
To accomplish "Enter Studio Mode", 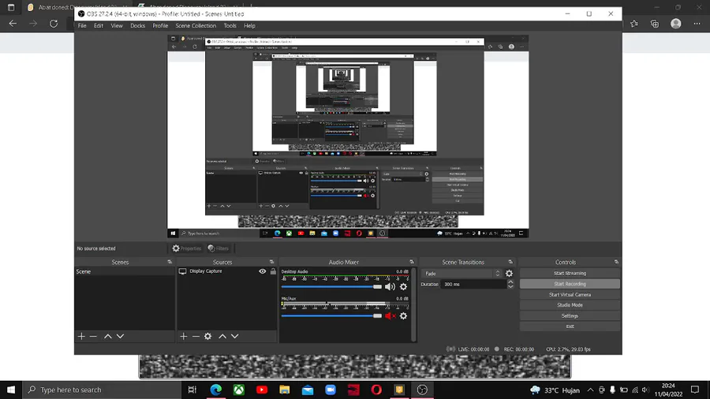I will point(570,305).
